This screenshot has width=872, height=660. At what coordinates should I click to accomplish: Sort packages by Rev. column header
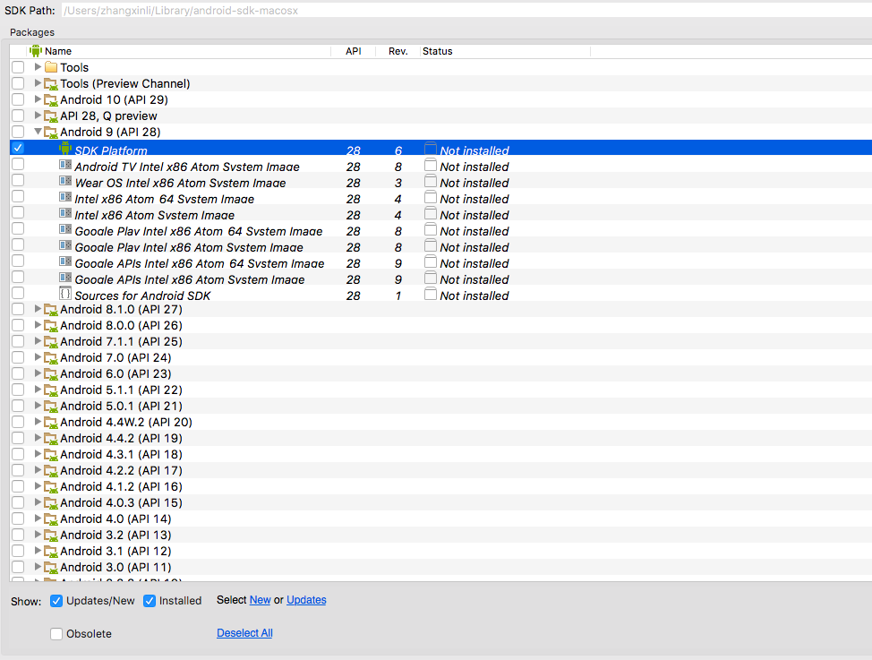(398, 51)
